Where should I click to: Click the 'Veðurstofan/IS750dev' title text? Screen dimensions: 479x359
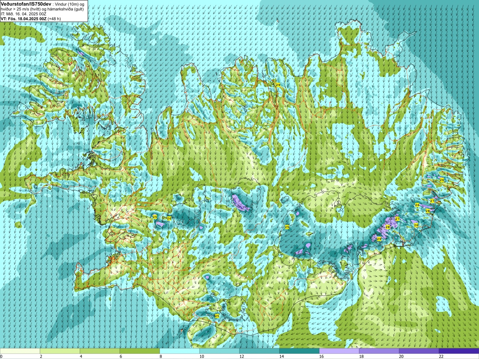pyautogui.click(x=26, y=4)
